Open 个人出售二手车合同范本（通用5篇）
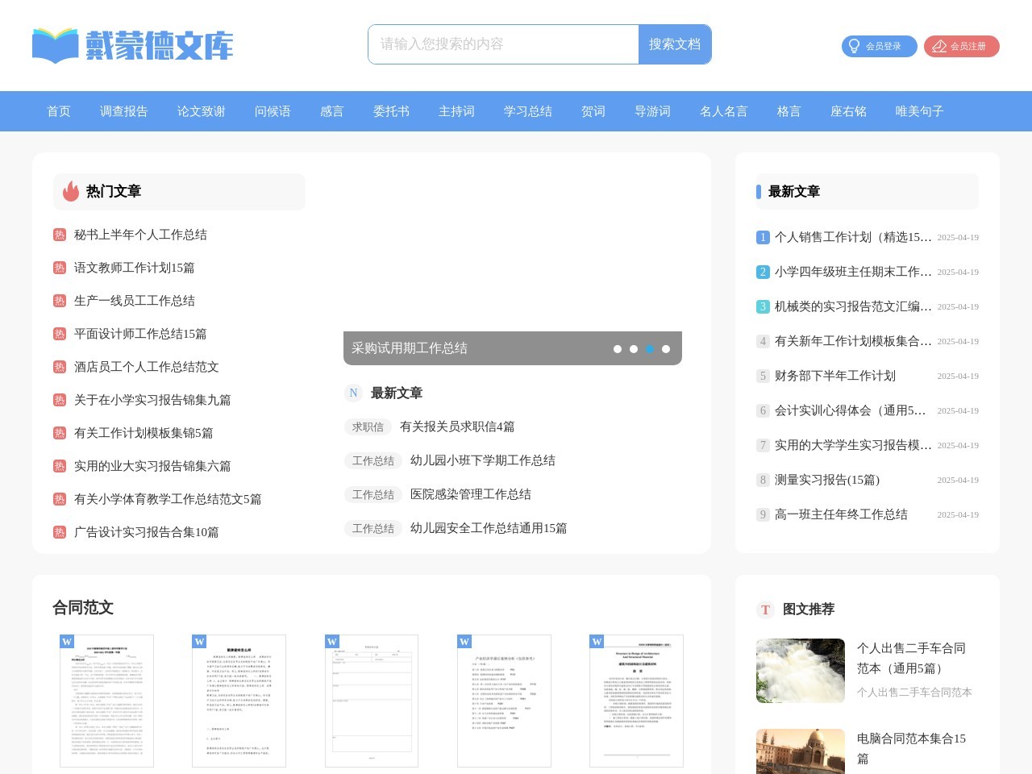 909,658
